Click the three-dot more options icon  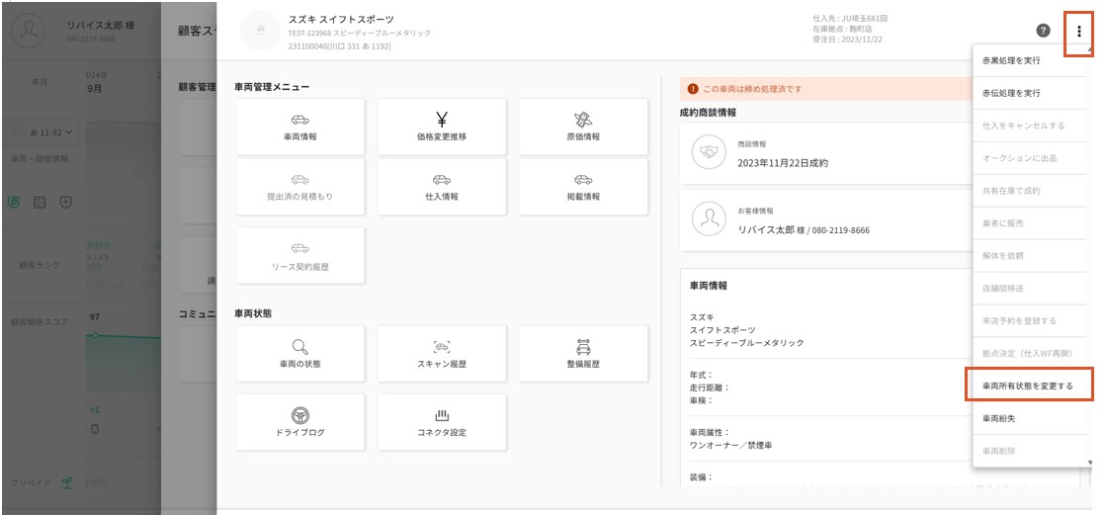[1079, 31]
